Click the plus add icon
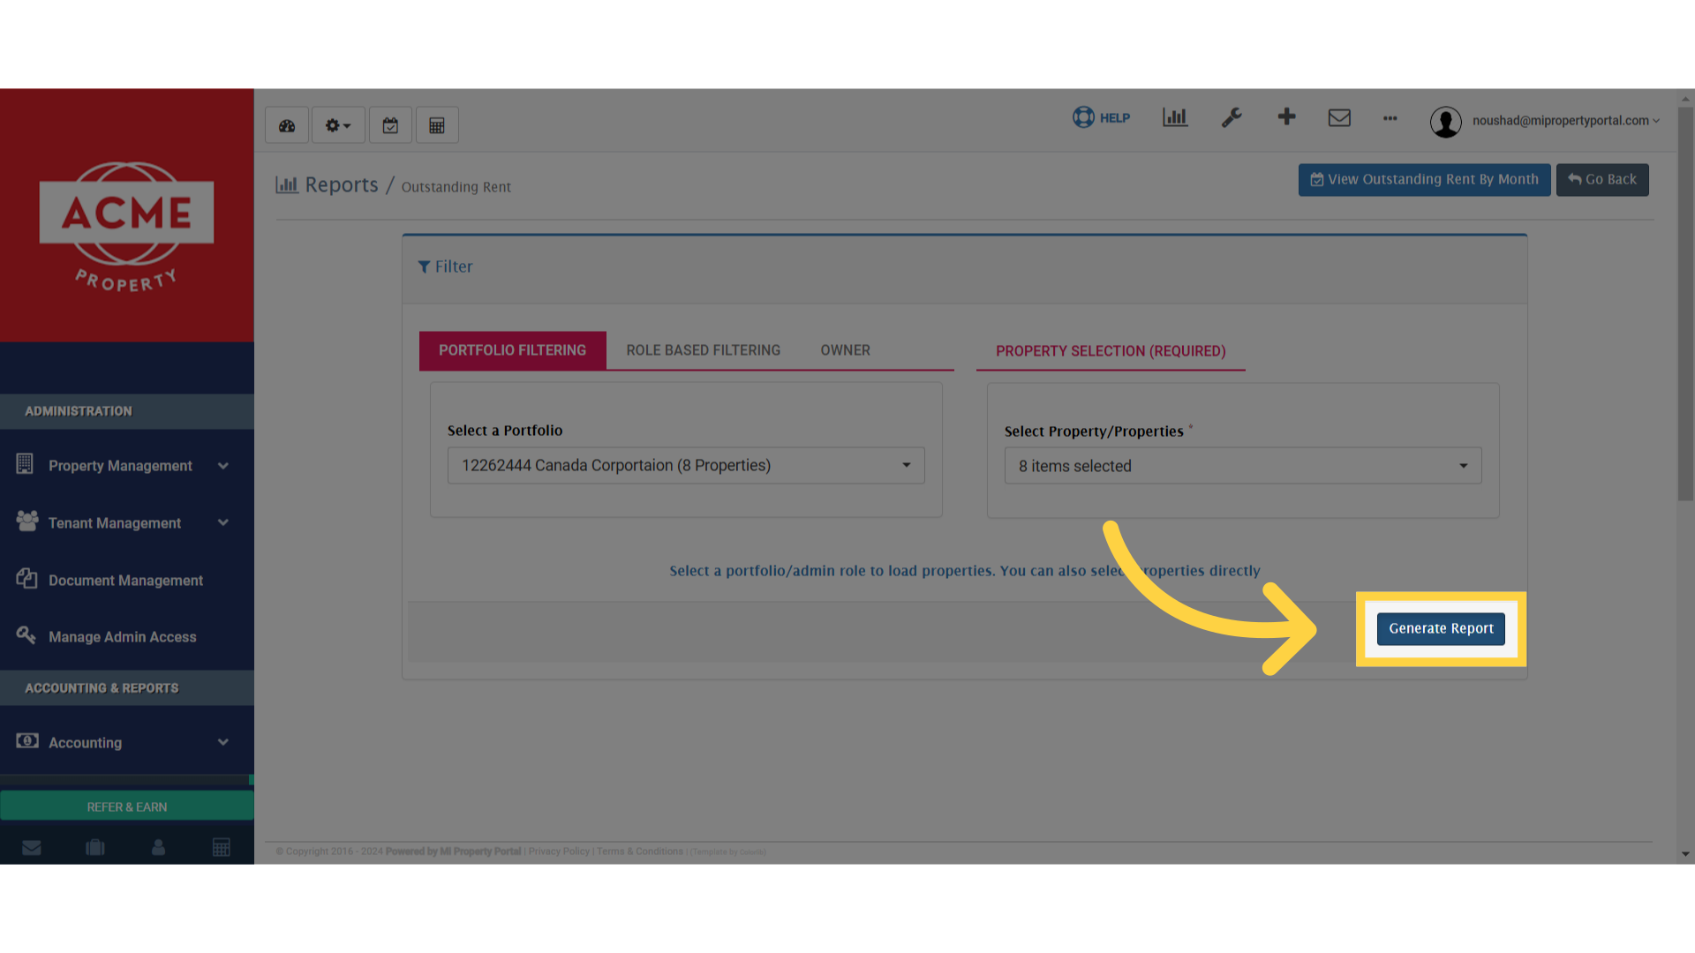This screenshot has width=1695, height=953. click(1286, 116)
